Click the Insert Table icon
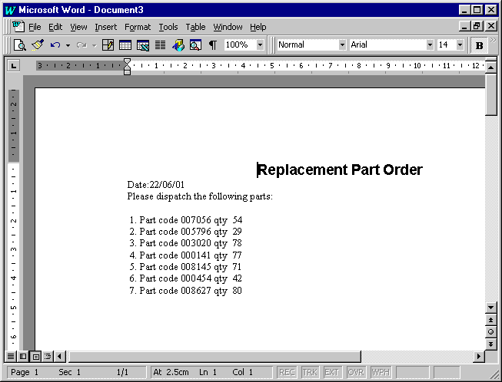This screenshot has height=382, width=502. 125,45
